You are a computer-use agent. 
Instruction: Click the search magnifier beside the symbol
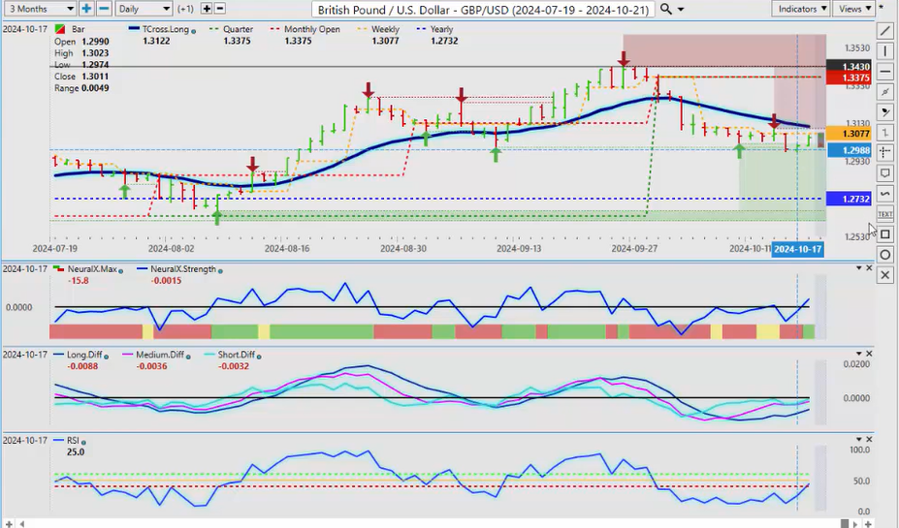tap(665, 9)
